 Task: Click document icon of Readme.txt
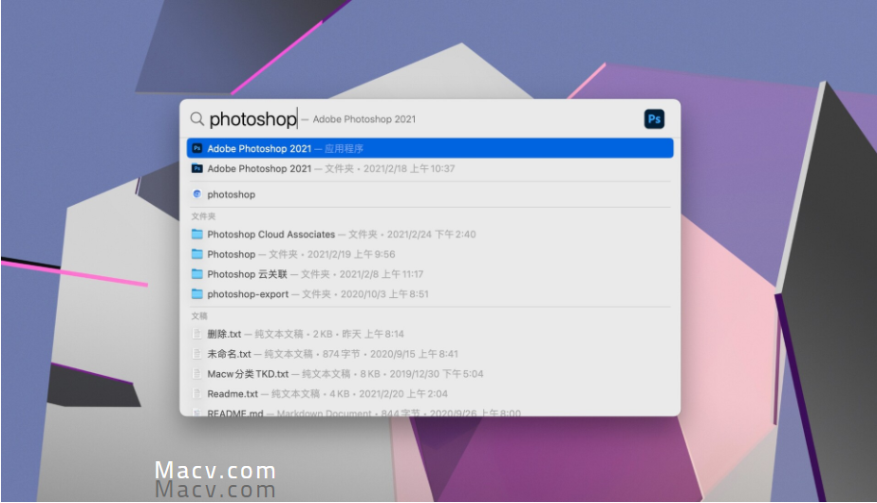point(196,394)
